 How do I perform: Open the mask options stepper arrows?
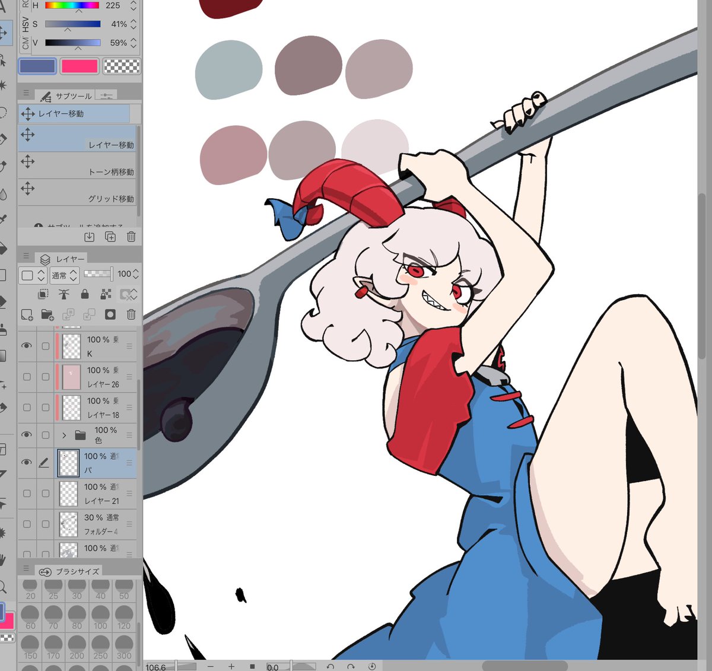coord(134,294)
